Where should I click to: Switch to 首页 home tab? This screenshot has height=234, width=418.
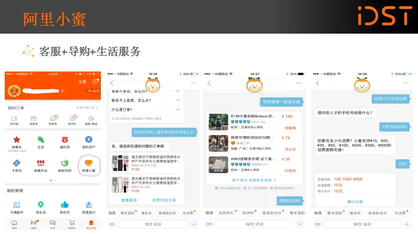[14, 225]
